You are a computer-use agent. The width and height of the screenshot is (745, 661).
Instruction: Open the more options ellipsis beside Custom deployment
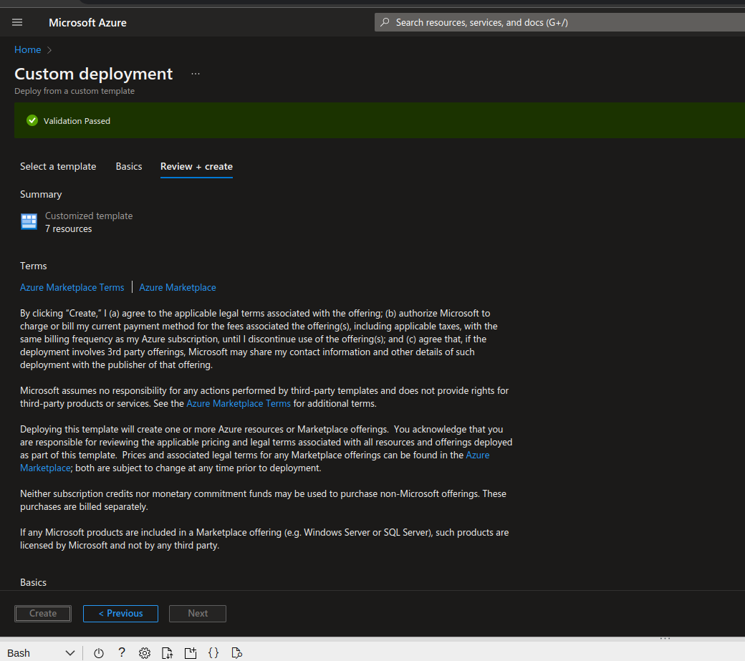[x=196, y=74]
